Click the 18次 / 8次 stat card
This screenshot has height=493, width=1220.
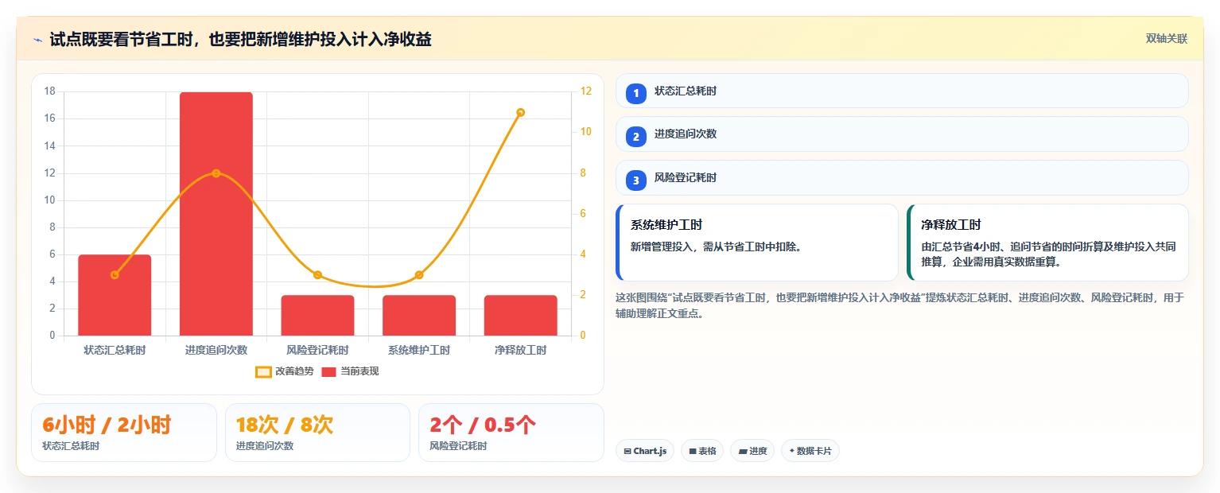317,433
